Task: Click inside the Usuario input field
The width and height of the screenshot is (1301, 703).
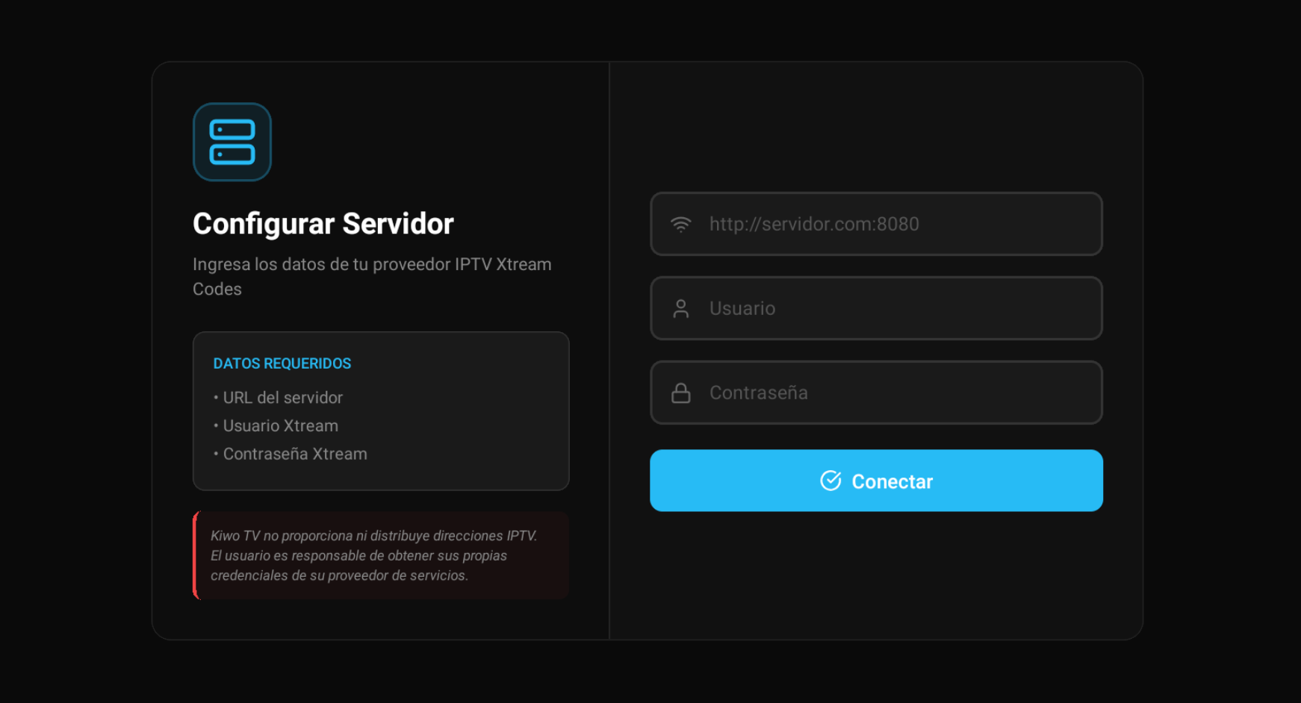Action: pos(876,307)
